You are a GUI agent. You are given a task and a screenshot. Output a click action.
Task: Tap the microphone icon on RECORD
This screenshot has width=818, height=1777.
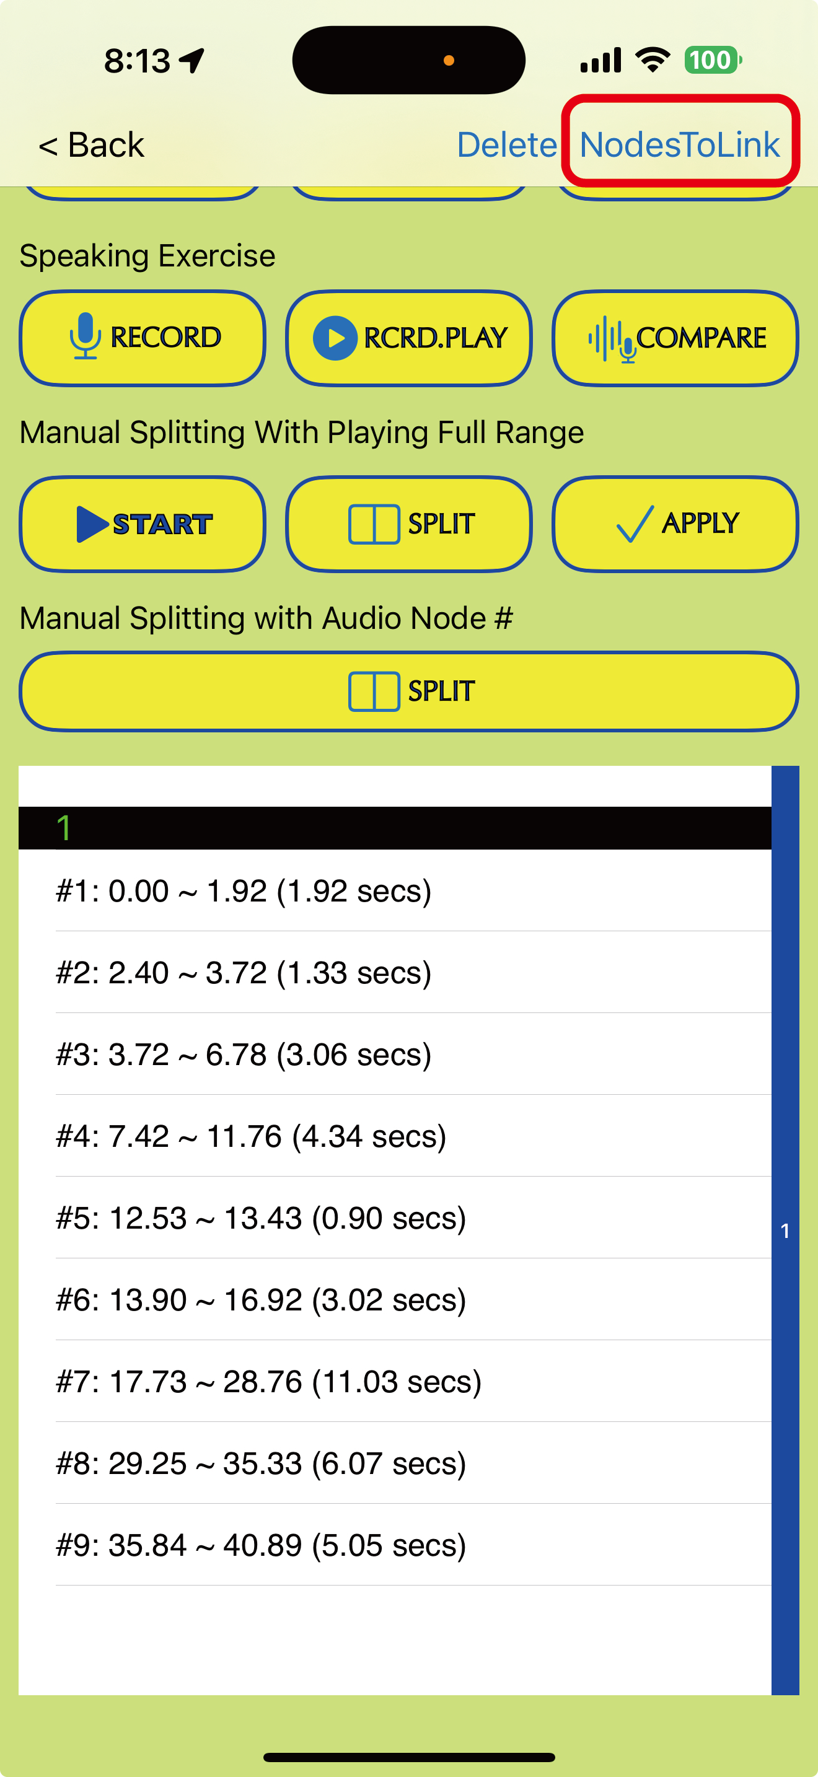coord(85,336)
